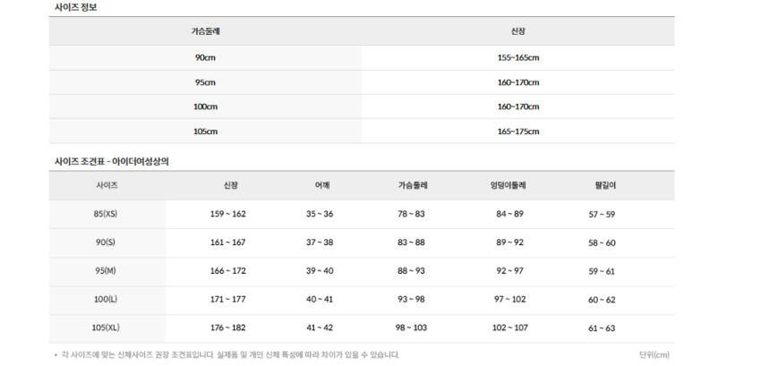Select the 100(L) size row label
770x366 pixels.
(106, 299)
